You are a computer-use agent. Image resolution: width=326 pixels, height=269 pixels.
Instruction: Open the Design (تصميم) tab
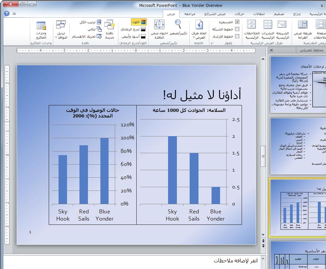(x=279, y=14)
